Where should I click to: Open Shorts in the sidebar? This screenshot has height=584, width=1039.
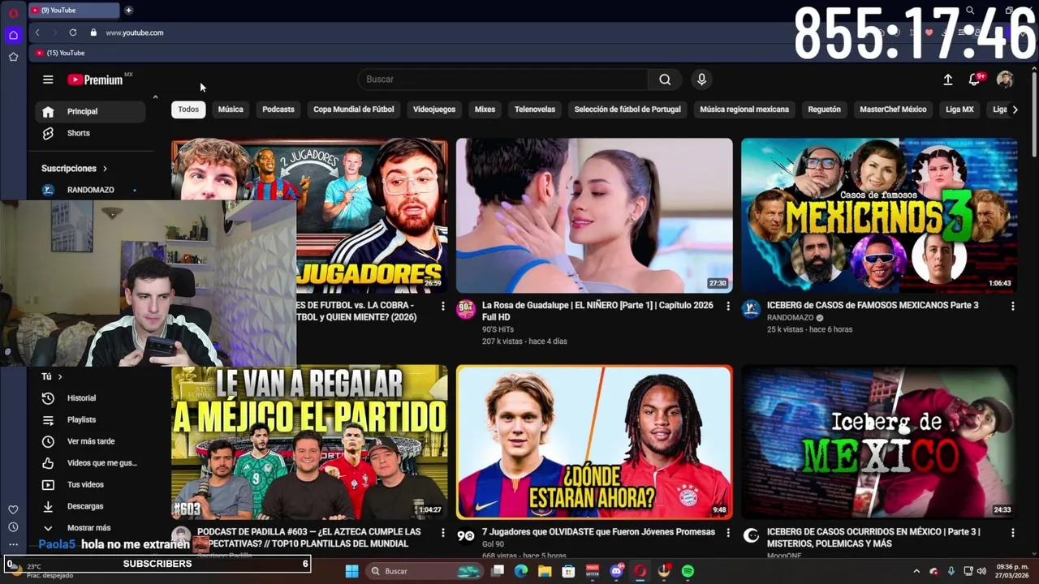(90, 133)
